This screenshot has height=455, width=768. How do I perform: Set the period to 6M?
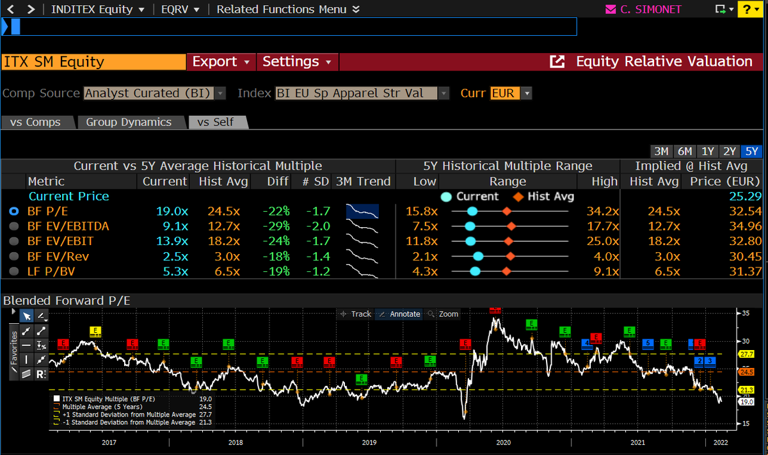(x=685, y=152)
